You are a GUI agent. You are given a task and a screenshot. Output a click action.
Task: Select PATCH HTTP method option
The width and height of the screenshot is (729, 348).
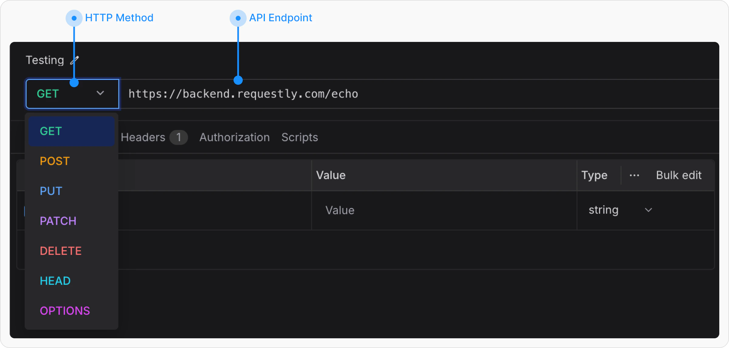point(58,221)
